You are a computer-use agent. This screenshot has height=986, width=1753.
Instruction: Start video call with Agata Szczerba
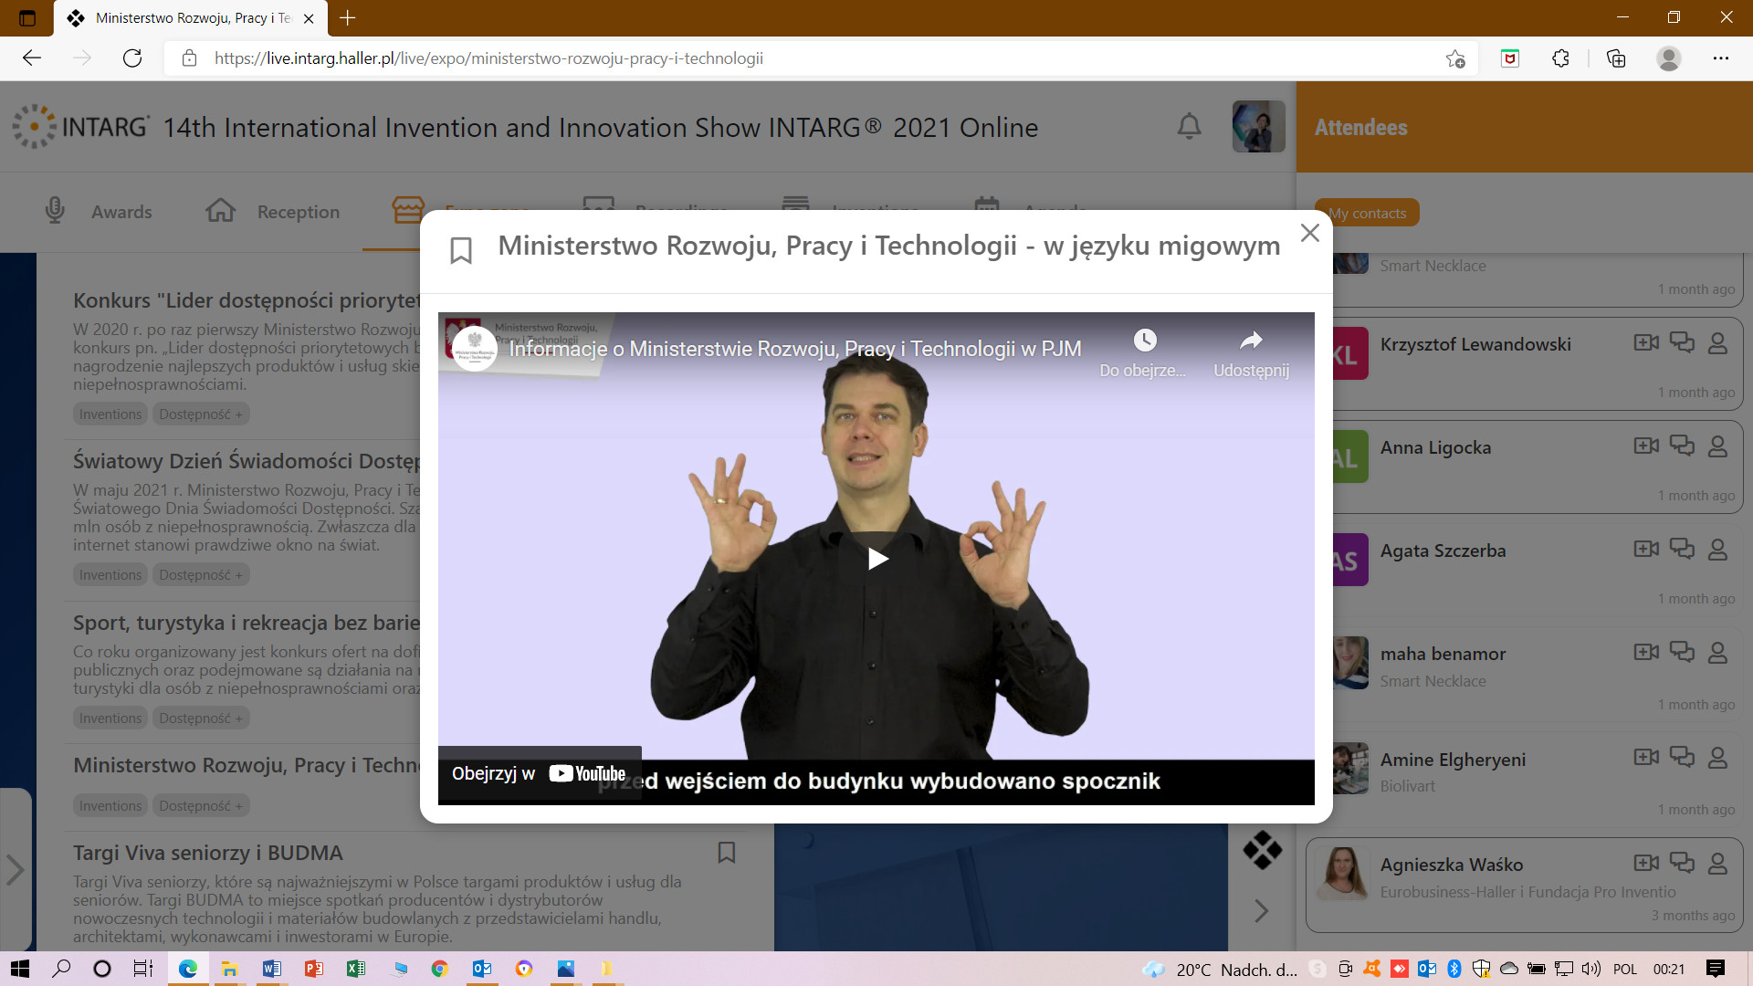(1646, 549)
